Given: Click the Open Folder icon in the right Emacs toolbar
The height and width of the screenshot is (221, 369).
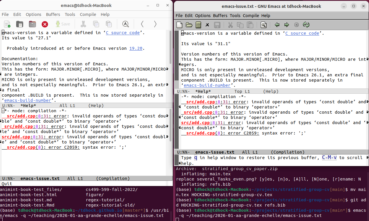Looking at the screenshot, I should pos(189,25).
